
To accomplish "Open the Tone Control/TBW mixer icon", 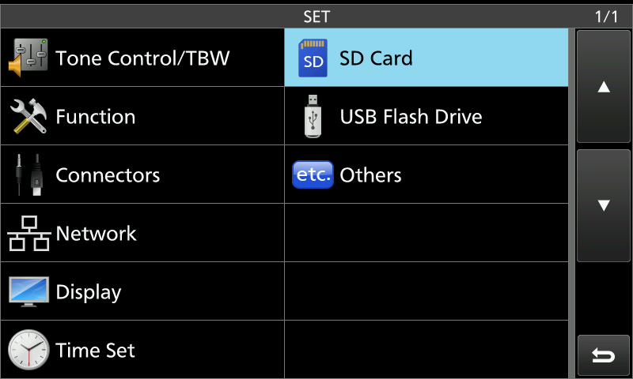I will (28, 58).
